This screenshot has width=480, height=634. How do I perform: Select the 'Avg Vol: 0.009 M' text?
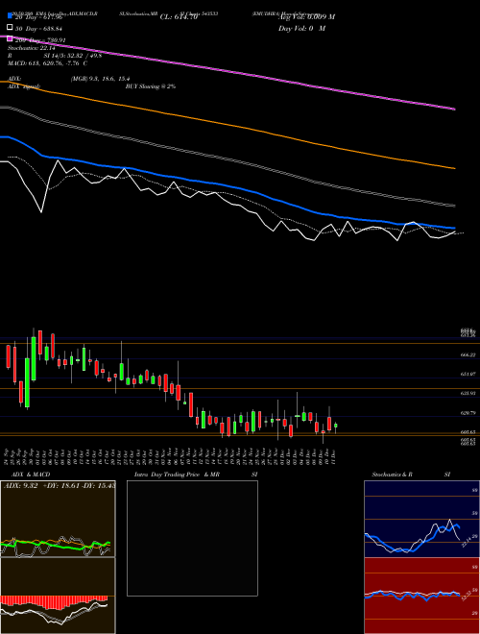(306, 17)
